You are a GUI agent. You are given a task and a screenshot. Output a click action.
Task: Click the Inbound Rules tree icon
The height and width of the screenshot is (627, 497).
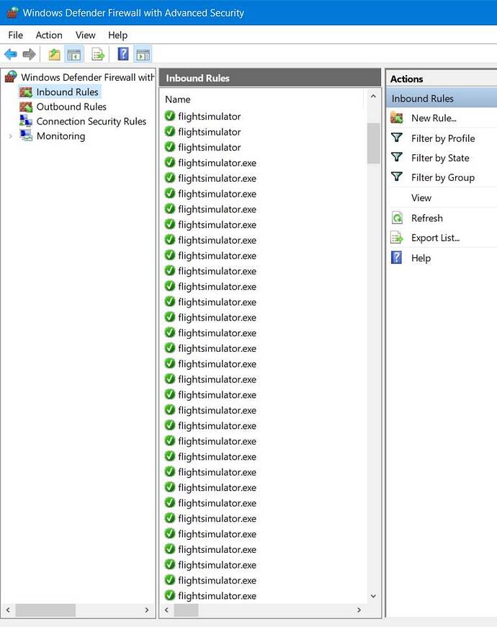(26, 92)
